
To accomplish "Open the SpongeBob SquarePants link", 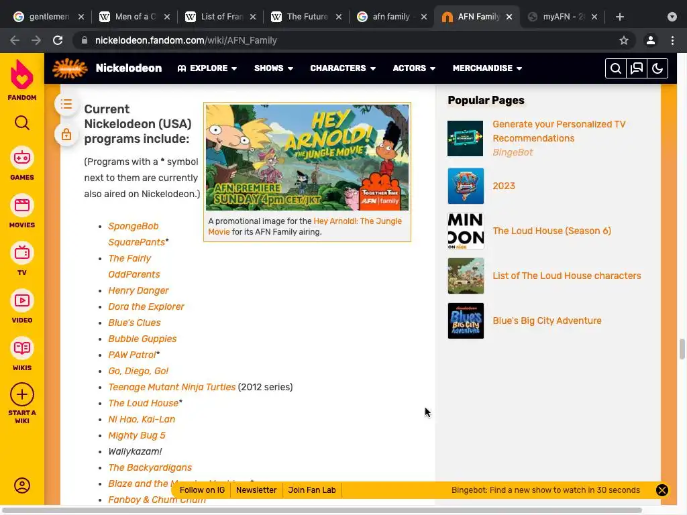I will pos(137,234).
